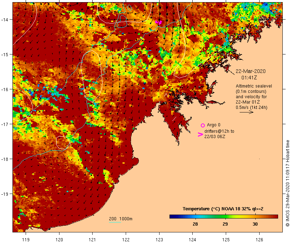Click the colorbar value 30

[255, 224]
